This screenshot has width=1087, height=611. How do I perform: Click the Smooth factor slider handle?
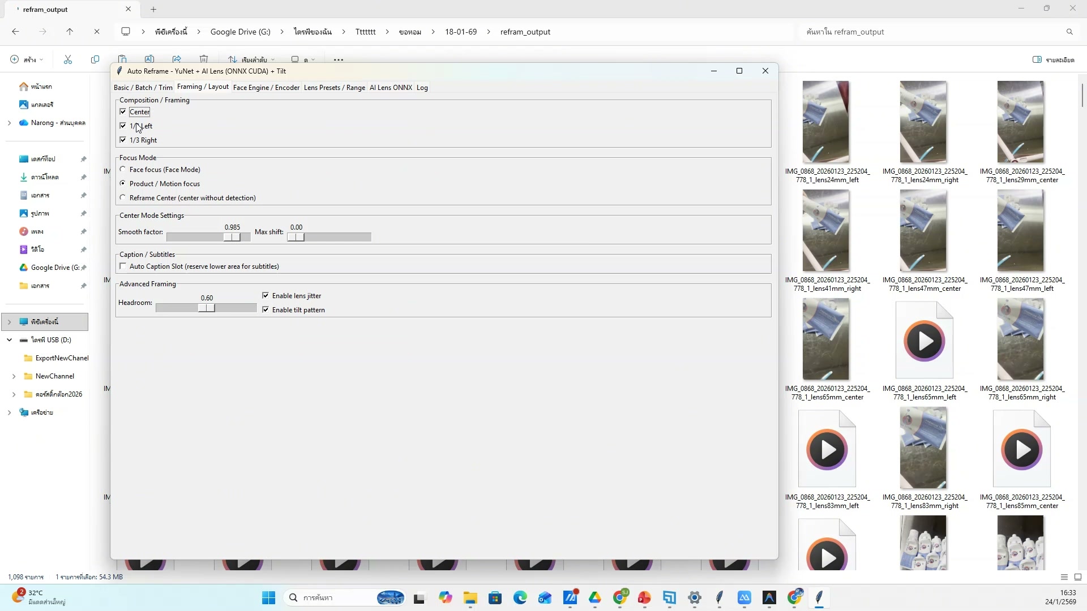point(232,237)
